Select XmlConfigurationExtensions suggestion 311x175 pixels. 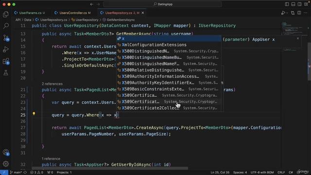click(x=169, y=45)
